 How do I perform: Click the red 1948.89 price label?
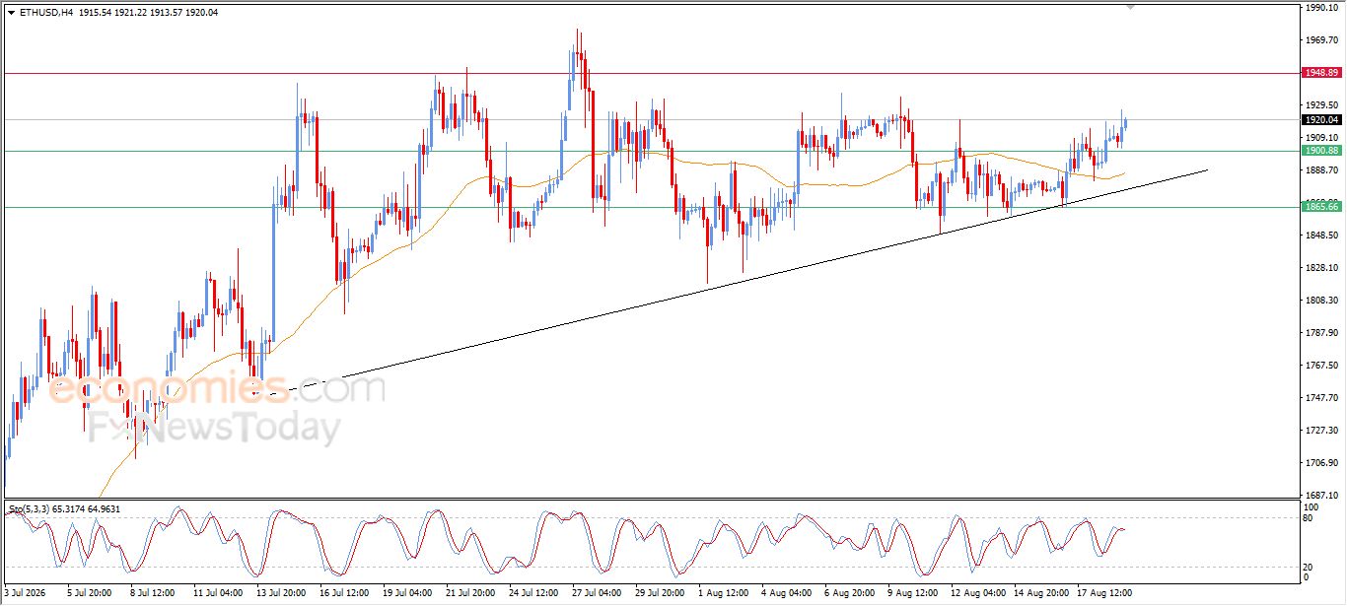pyautogui.click(x=1321, y=73)
